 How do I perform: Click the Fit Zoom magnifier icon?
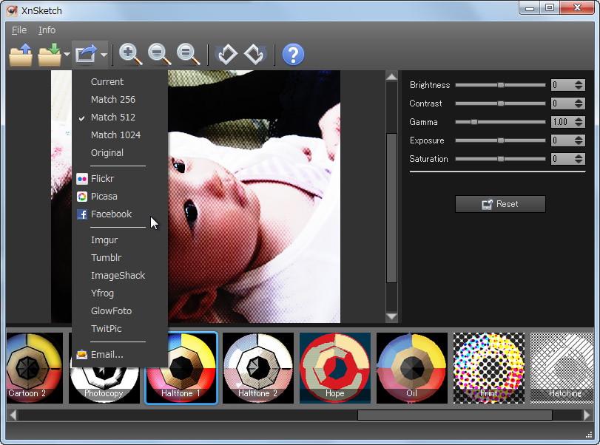tap(186, 54)
